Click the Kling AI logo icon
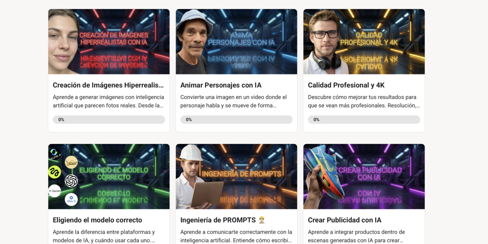The width and height of the screenshot is (488, 244). [54, 154]
